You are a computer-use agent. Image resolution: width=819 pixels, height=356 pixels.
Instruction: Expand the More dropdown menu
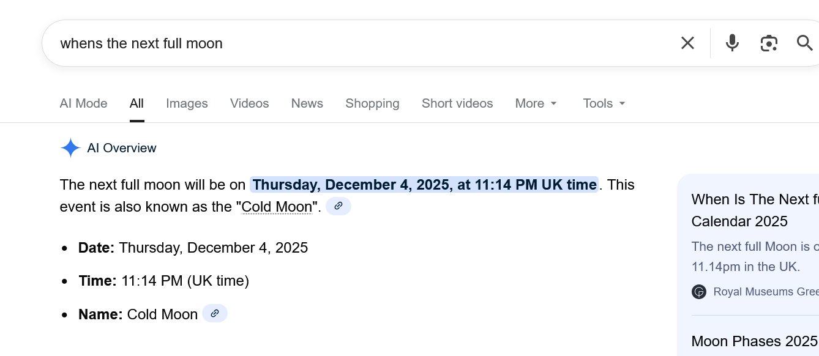coord(536,103)
